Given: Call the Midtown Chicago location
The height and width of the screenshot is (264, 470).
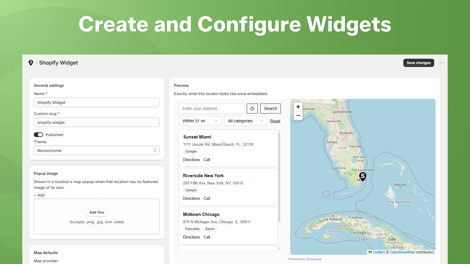Looking at the screenshot, I should 207,237.
